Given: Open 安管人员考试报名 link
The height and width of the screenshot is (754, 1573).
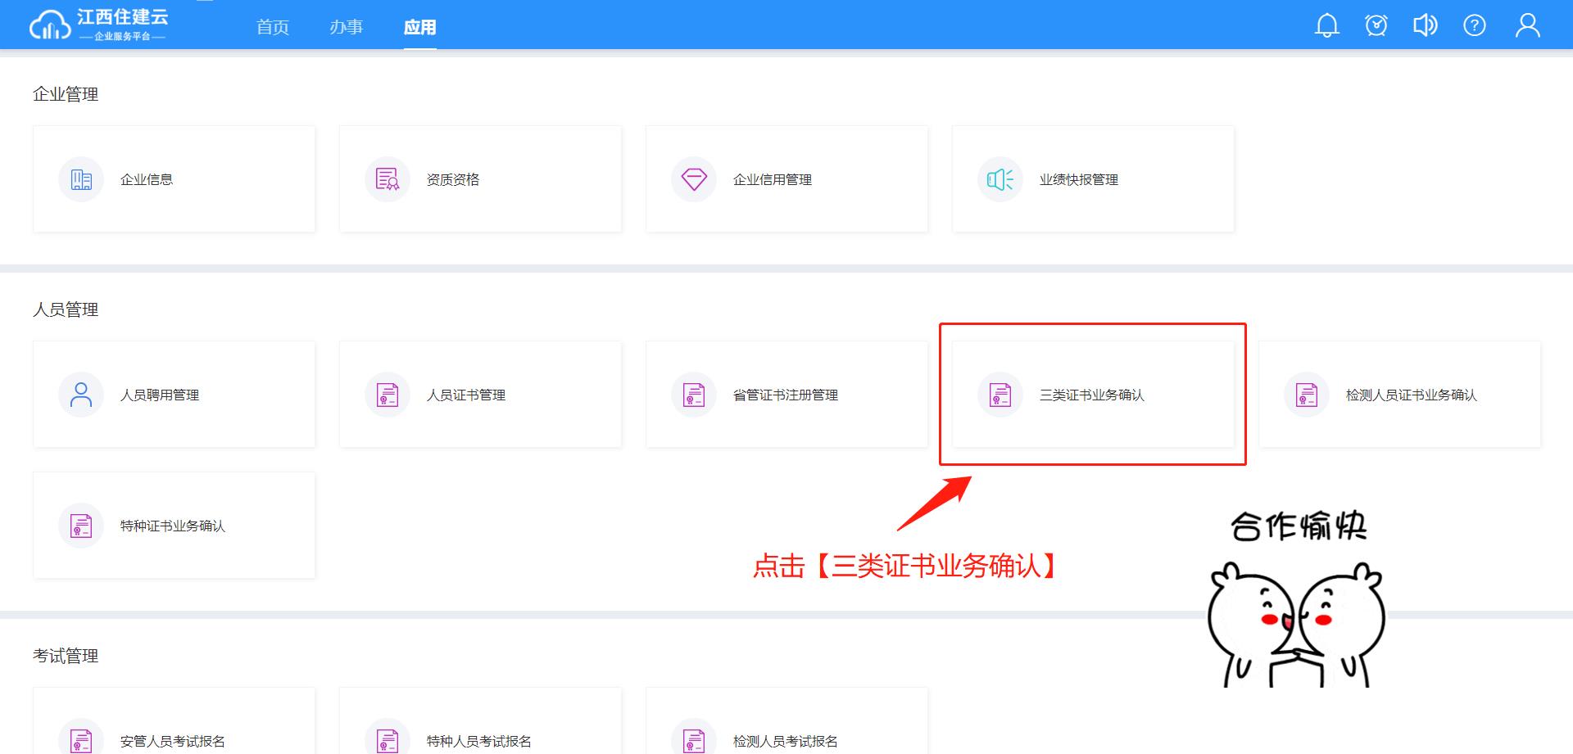Looking at the screenshot, I should pyautogui.click(x=173, y=740).
